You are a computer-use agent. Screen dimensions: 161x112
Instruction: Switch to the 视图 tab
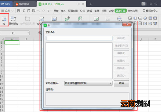104,11
